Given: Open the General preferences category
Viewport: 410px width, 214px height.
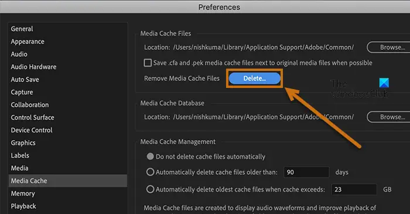Looking at the screenshot, I should (22, 29).
